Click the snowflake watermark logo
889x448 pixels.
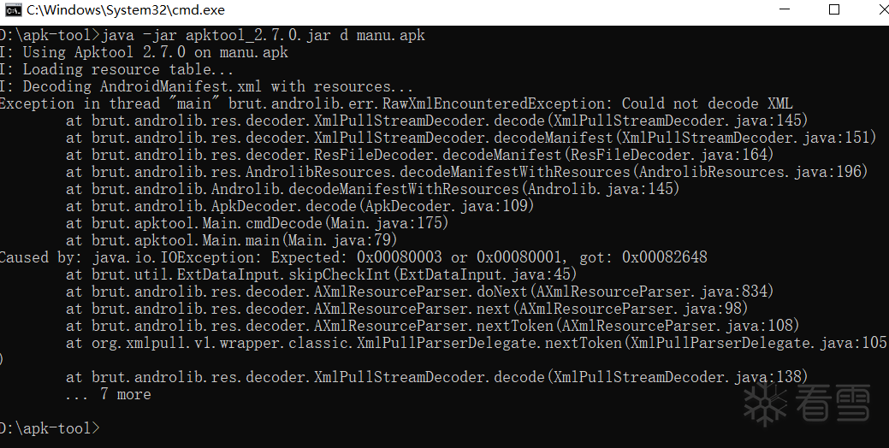pyautogui.click(x=765, y=404)
